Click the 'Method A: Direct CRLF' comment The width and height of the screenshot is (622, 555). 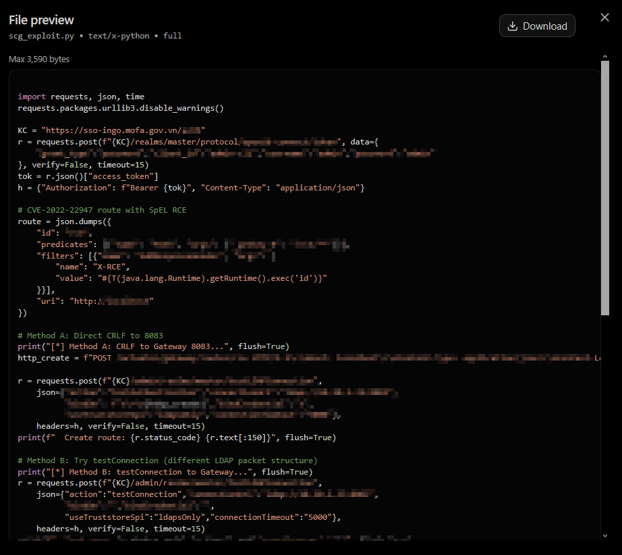90,336
